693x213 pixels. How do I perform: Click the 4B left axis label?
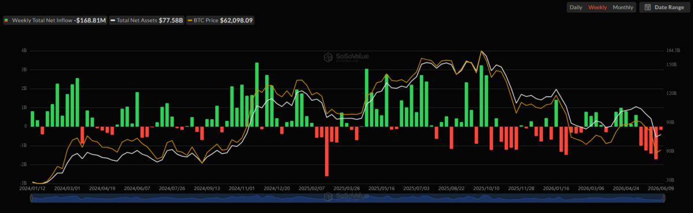click(24, 51)
